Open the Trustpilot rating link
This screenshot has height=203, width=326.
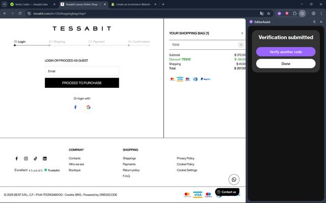point(37,170)
